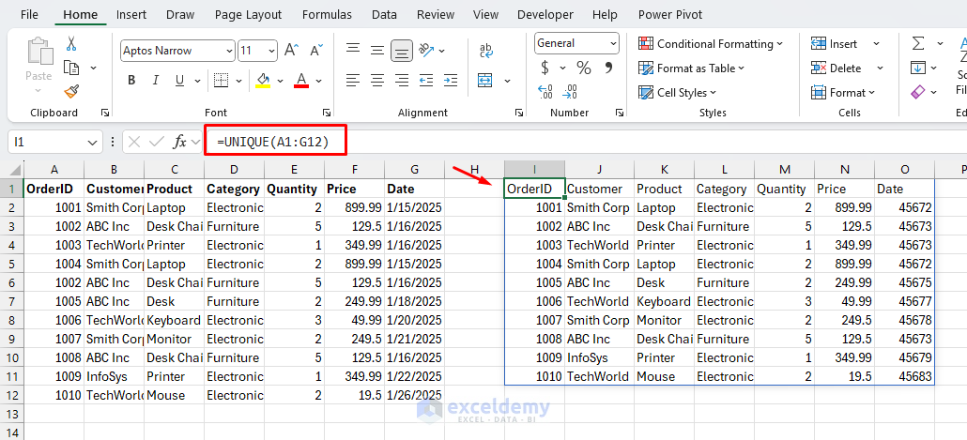Image resolution: width=967 pixels, height=440 pixels.
Task: Apply cell borders icon
Action: pos(221,80)
